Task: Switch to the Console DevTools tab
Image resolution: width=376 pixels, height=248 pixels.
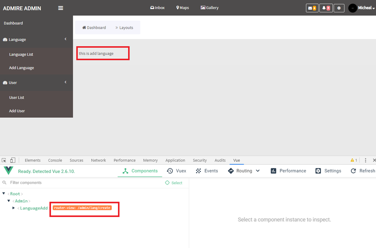Action: pyautogui.click(x=55, y=160)
